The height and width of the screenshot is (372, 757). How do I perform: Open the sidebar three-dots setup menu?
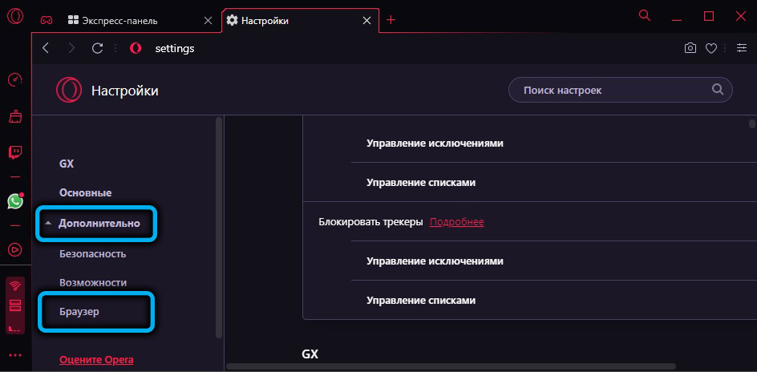pyautogui.click(x=14, y=355)
